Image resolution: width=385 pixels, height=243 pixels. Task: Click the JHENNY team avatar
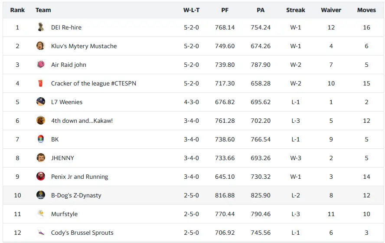(x=41, y=158)
